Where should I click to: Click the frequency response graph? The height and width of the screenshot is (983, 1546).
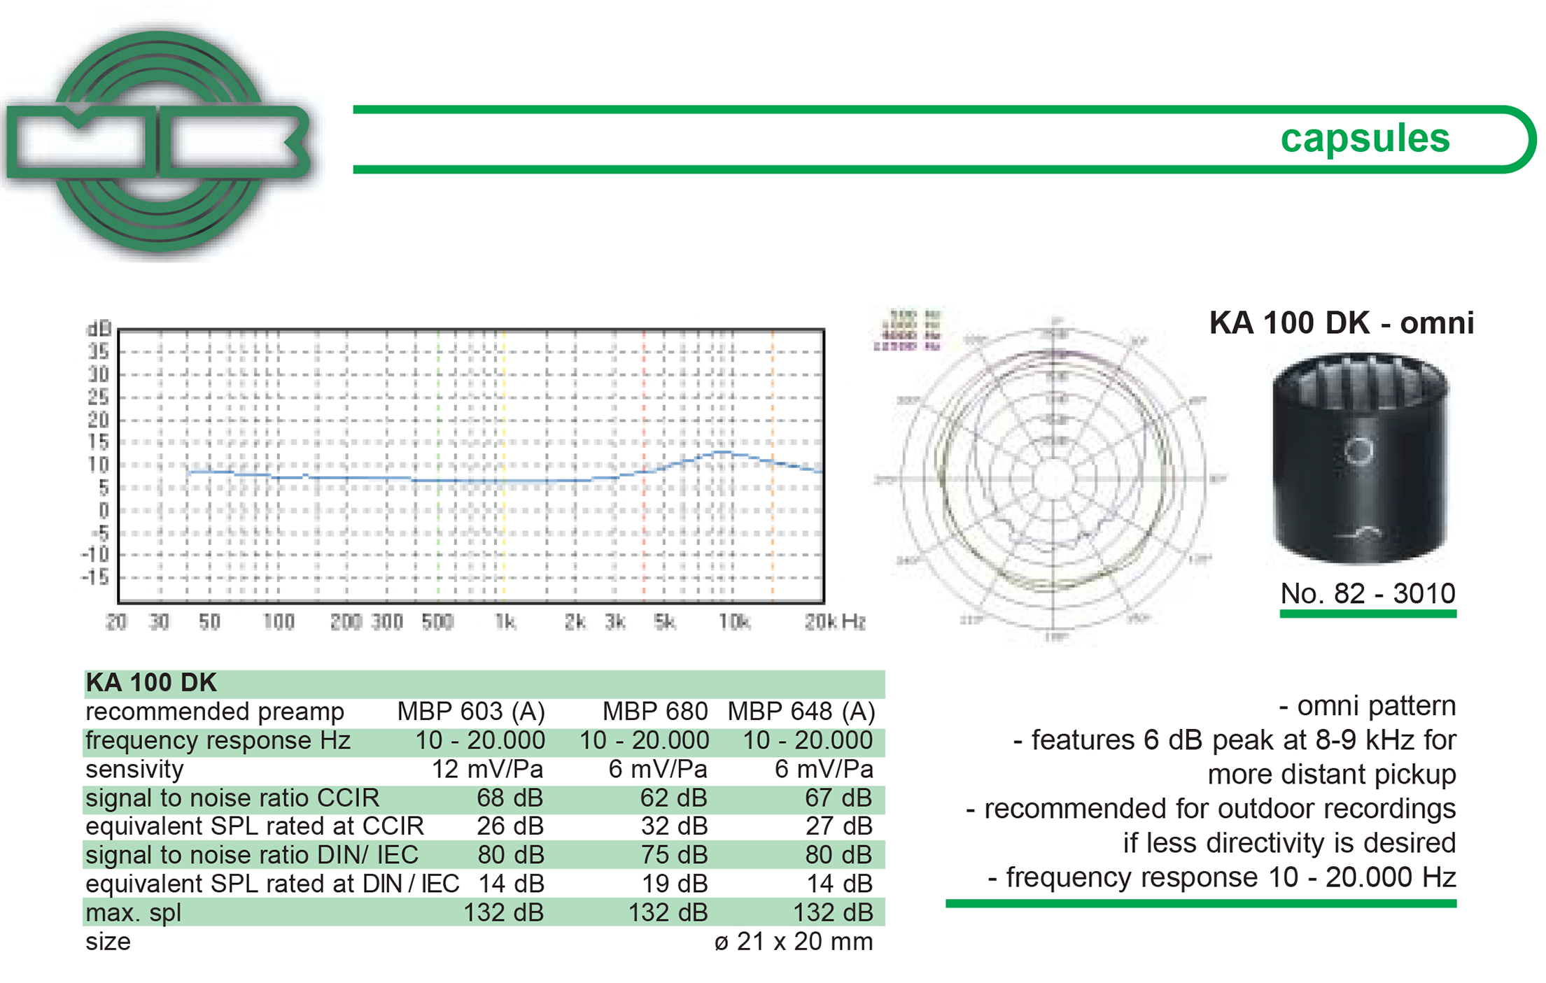click(x=471, y=465)
